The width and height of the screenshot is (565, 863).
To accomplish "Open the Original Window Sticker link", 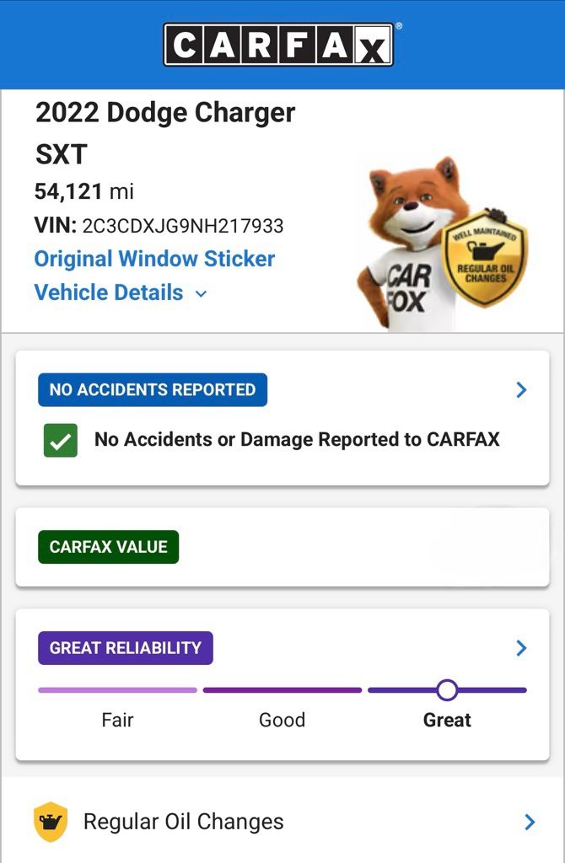I will click(154, 259).
